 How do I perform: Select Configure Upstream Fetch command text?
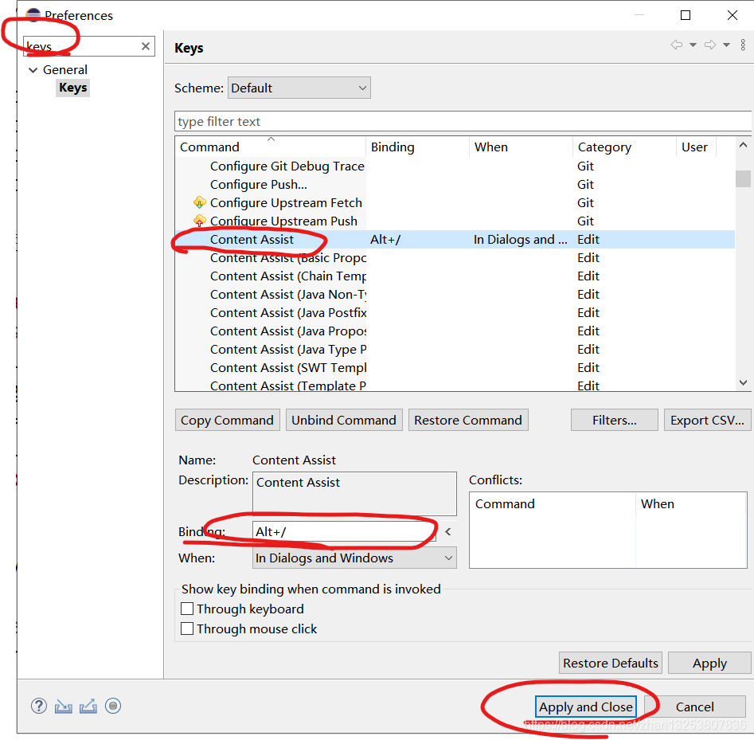tap(286, 203)
